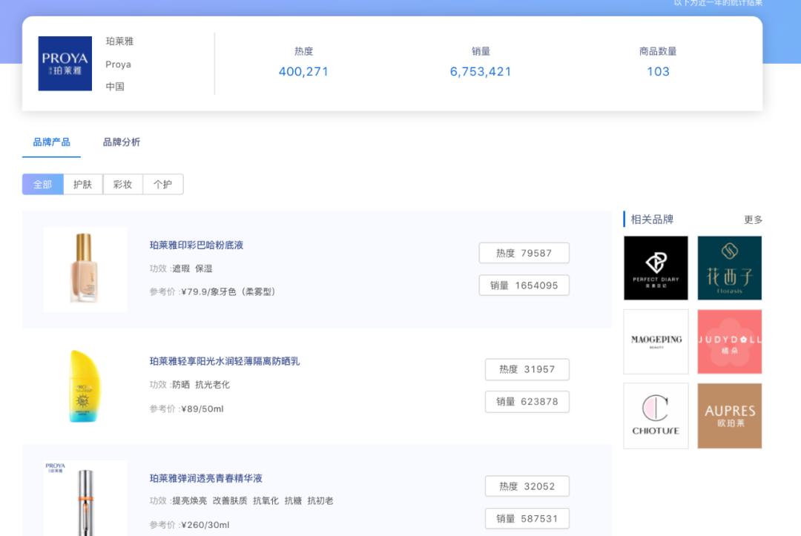
Task: Click the 热度 79587 badge
Action: click(x=524, y=254)
